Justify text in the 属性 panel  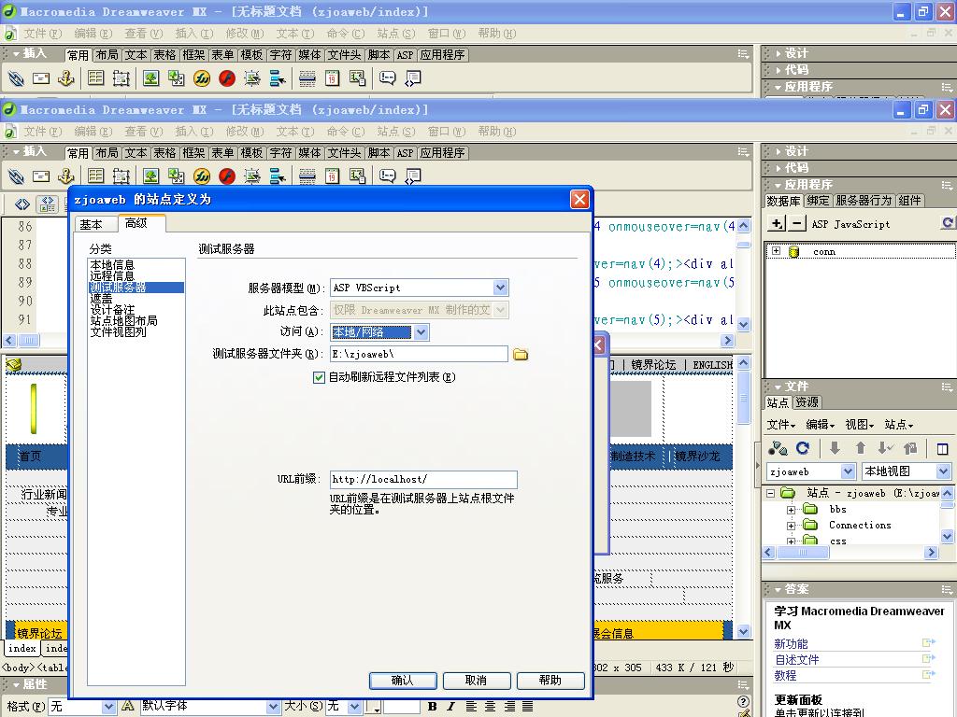(x=528, y=706)
